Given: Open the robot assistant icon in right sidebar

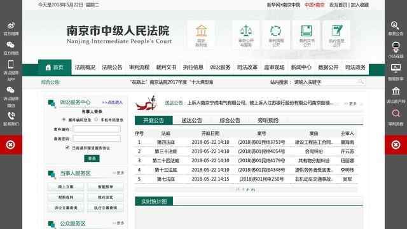Looking at the screenshot, I should (x=396, y=47).
